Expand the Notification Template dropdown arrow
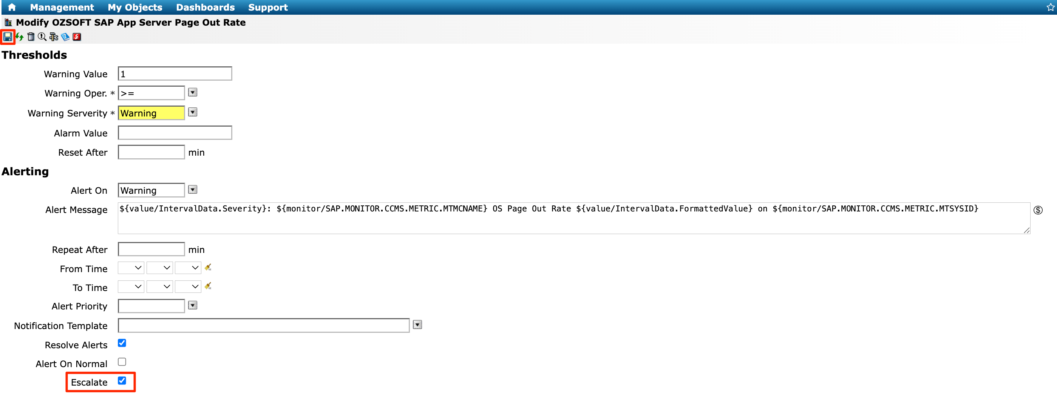This screenshot has height=395, width=1057. point(417,325)
